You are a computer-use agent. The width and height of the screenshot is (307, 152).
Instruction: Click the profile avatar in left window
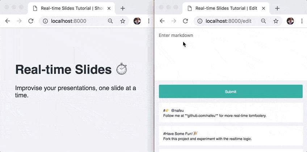click(x=137, y=21)
